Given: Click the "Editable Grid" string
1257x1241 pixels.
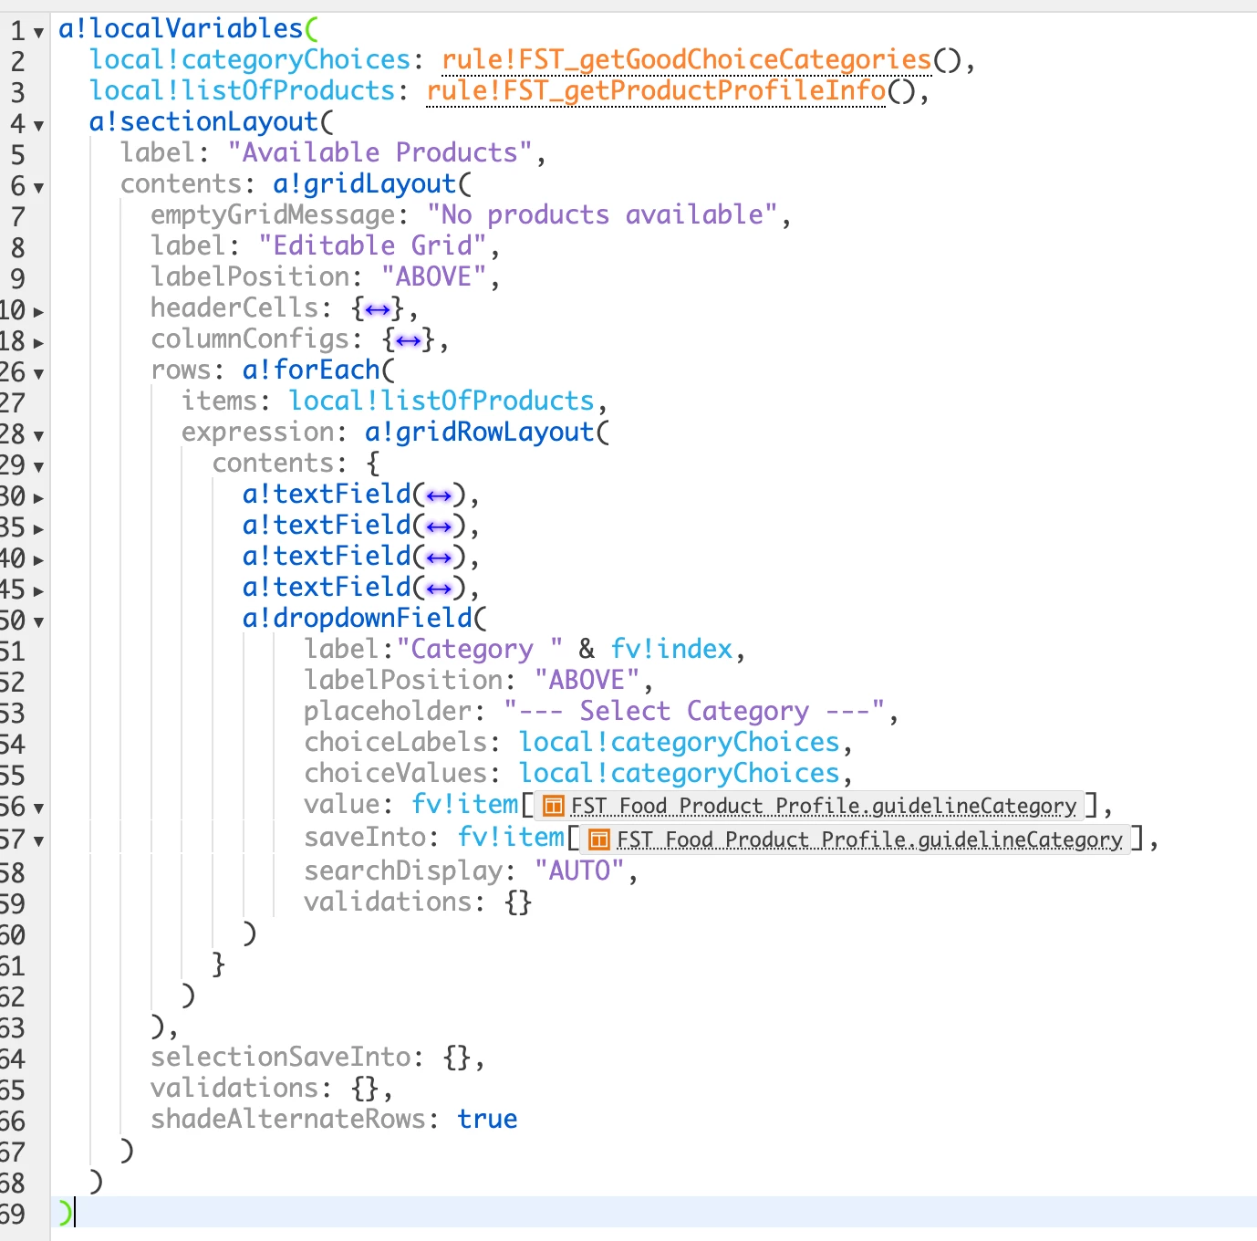Looking at the screenshot, I should pos(373,246).
